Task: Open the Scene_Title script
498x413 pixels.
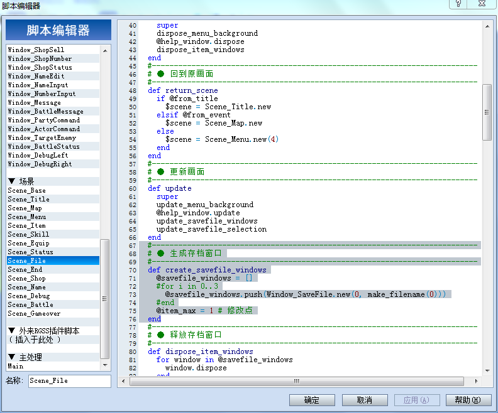Action: (53, 200)
